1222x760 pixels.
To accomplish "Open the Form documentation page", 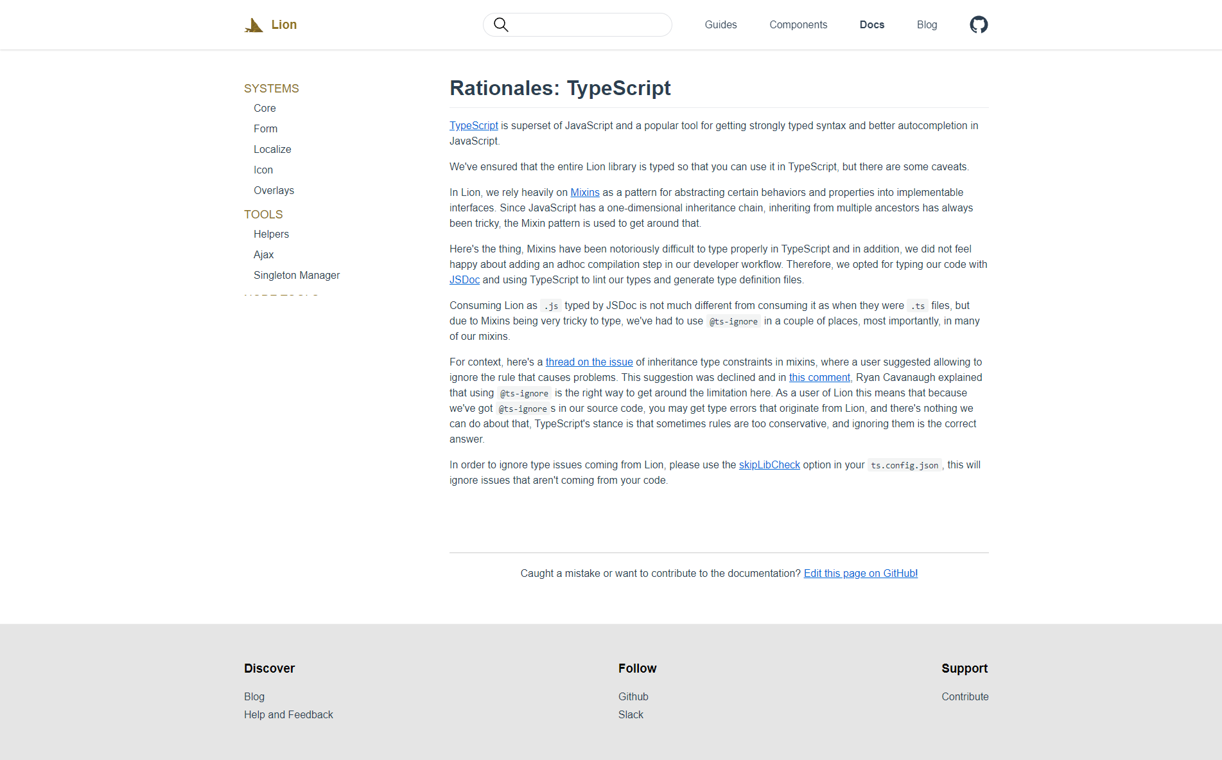I will pos(265,128).
